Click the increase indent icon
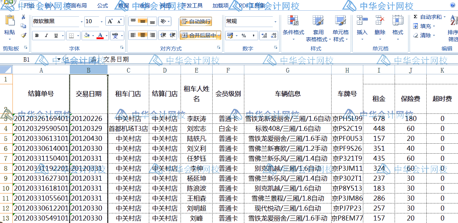The width and height of the screenshot is (458, 223). point(173,35)
